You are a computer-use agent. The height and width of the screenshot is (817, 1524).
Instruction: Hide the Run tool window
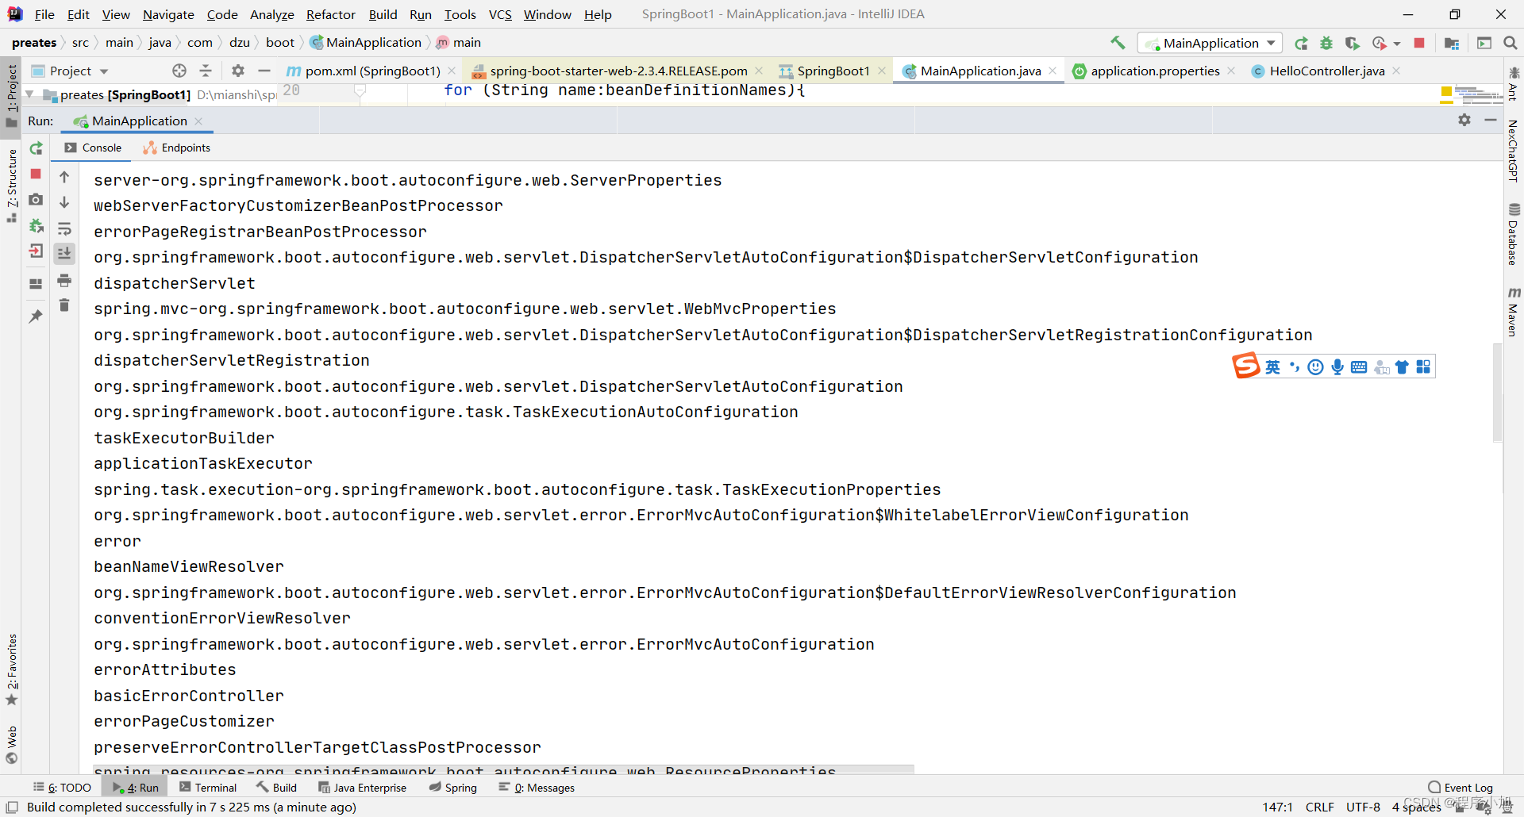(1491, 120)
